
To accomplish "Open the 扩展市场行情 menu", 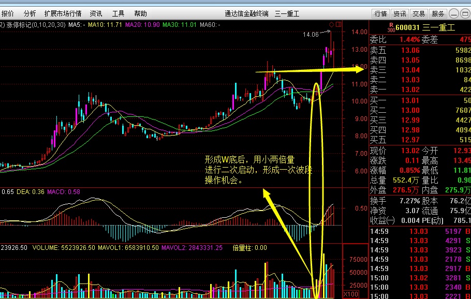I will click(x=63, y=14).
